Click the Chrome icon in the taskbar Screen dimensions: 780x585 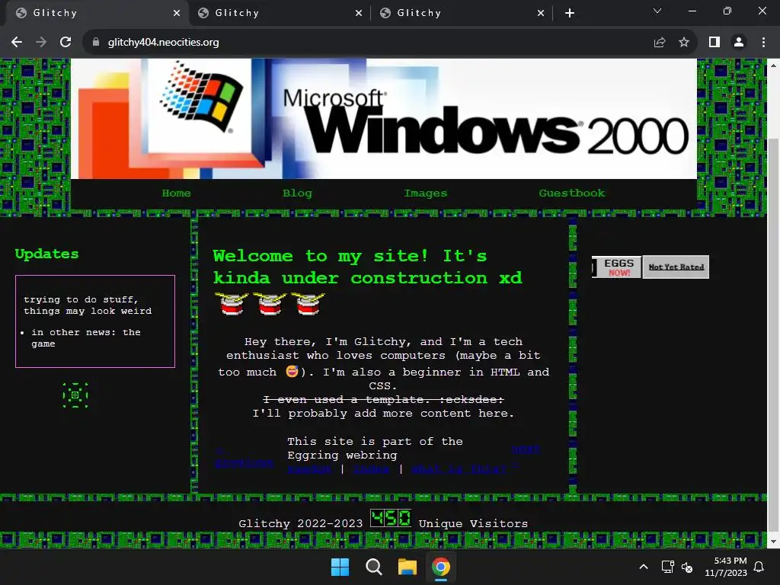(441, 567)
